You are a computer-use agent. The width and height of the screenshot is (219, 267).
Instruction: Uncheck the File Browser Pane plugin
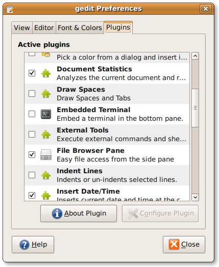pos(32,154)
